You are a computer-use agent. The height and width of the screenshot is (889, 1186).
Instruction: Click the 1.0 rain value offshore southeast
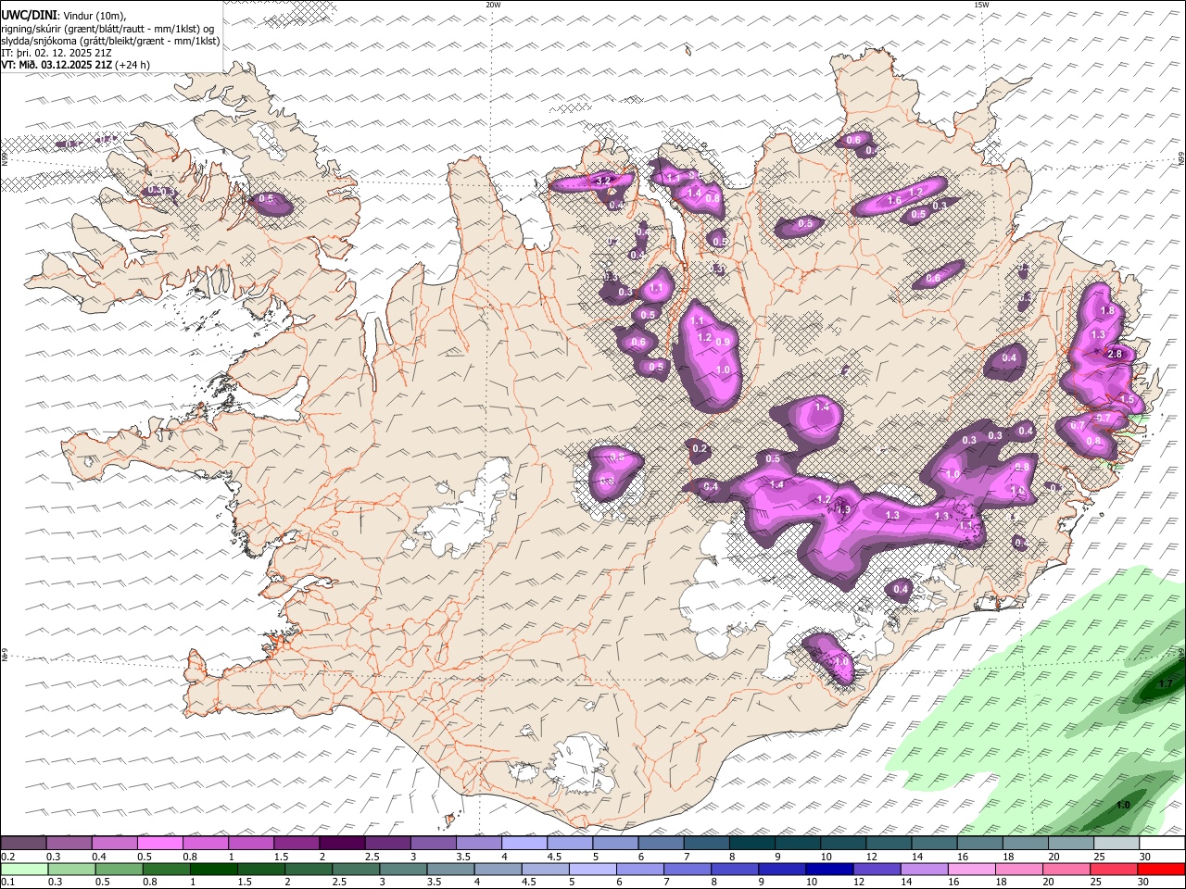coord(1123,806)
